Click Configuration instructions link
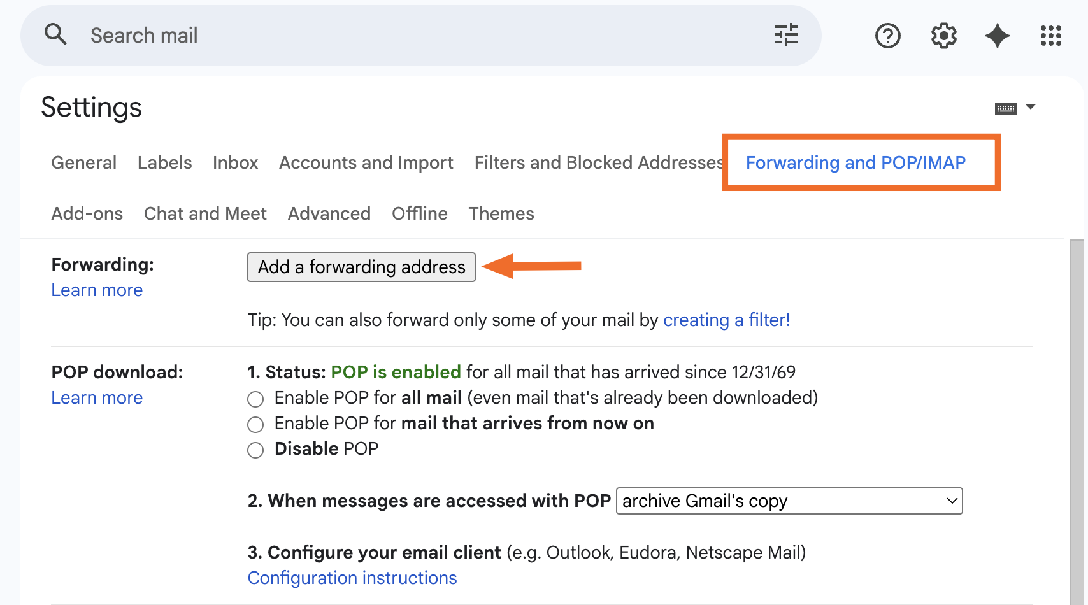 point(352,578)
